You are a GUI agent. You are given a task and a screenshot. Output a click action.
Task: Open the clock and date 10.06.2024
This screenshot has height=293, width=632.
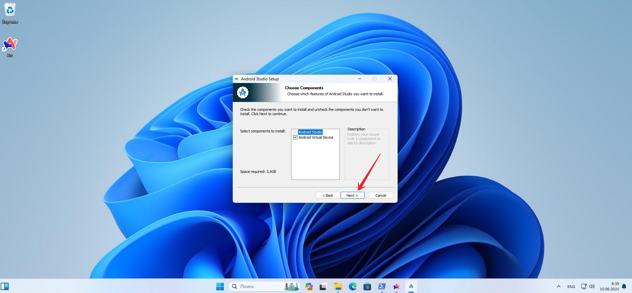pyautogui.click(x=609, y=286)
